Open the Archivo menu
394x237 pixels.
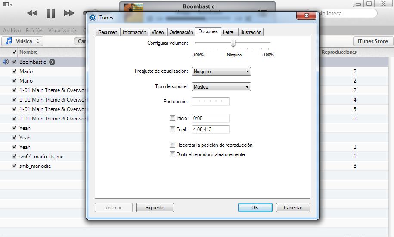coord(12,31)
